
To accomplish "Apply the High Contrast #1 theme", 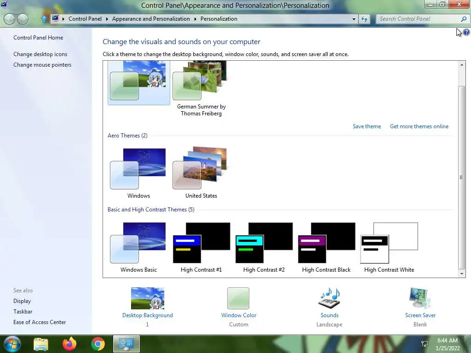I will coord(201,247).
